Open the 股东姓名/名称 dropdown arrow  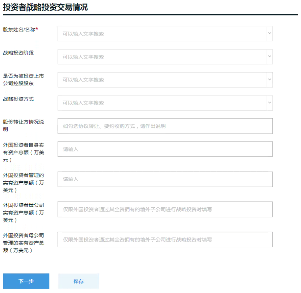(269, 33)
